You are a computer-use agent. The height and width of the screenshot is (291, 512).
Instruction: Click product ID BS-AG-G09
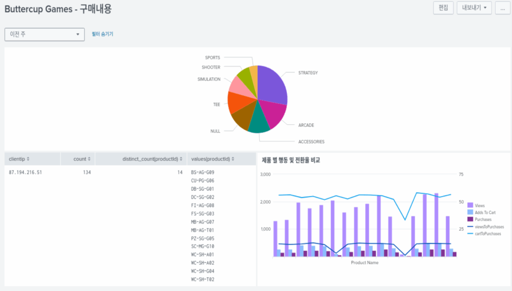203,172
